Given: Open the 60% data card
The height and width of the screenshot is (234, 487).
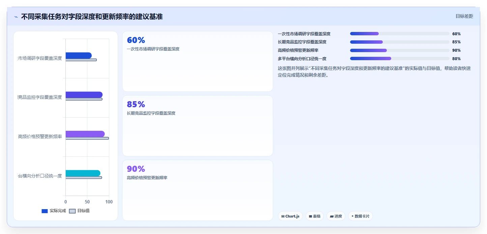Looking at the screenshot, I should click(x=197, y=61).
